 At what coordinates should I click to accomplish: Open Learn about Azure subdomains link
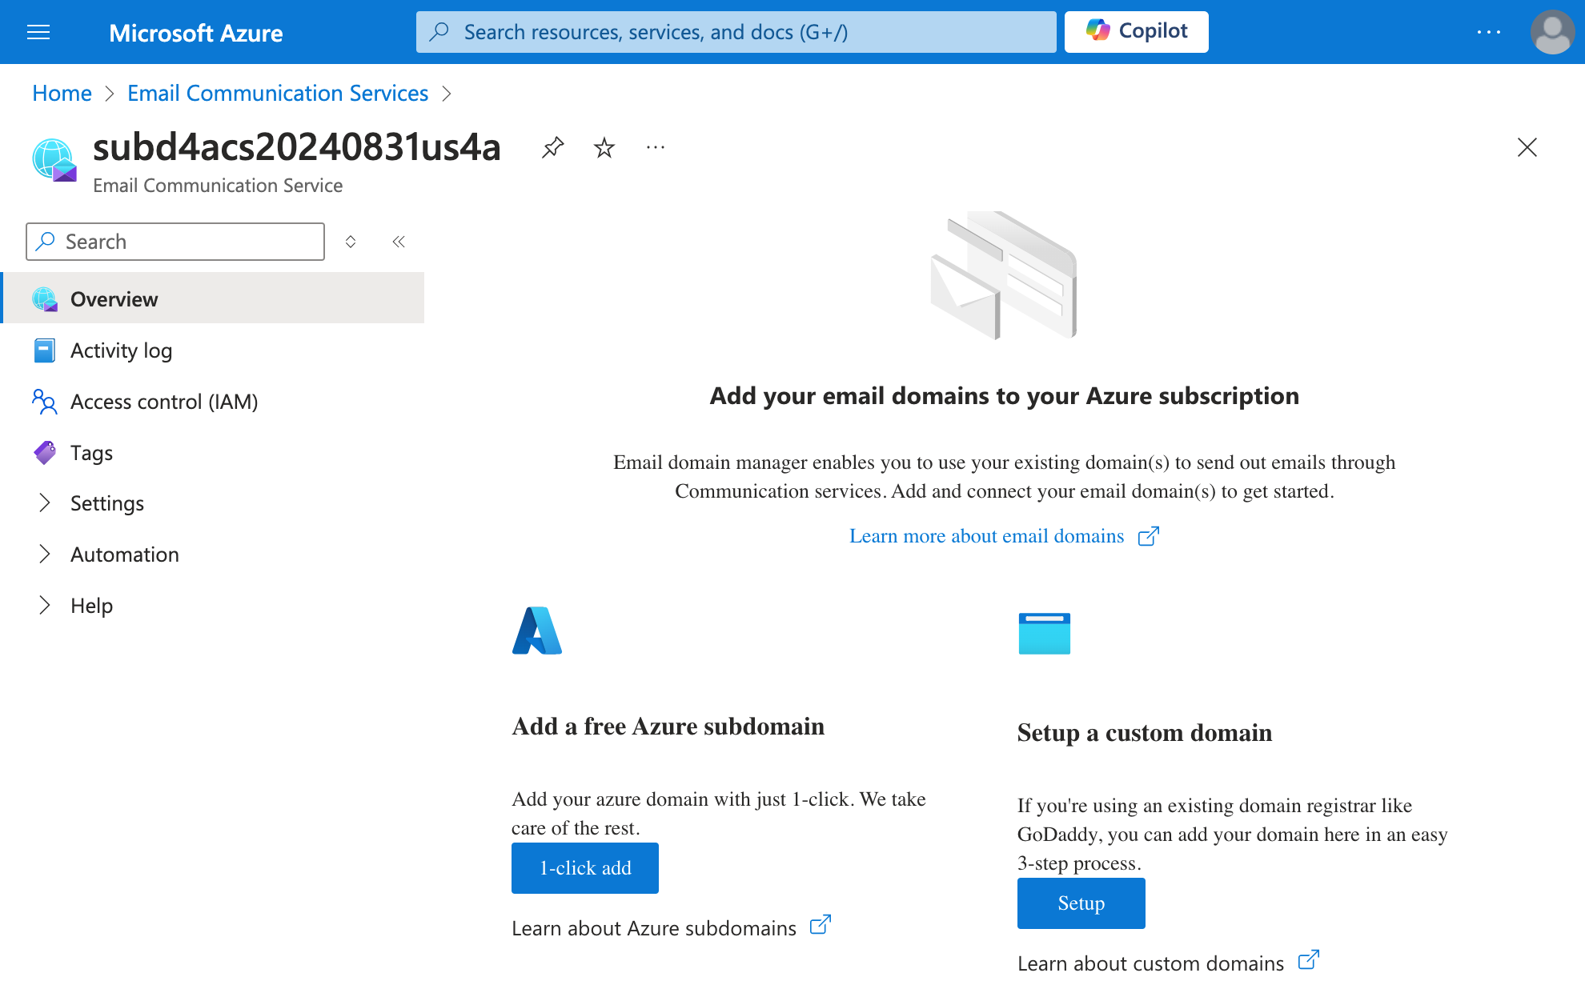pos(670,927)
